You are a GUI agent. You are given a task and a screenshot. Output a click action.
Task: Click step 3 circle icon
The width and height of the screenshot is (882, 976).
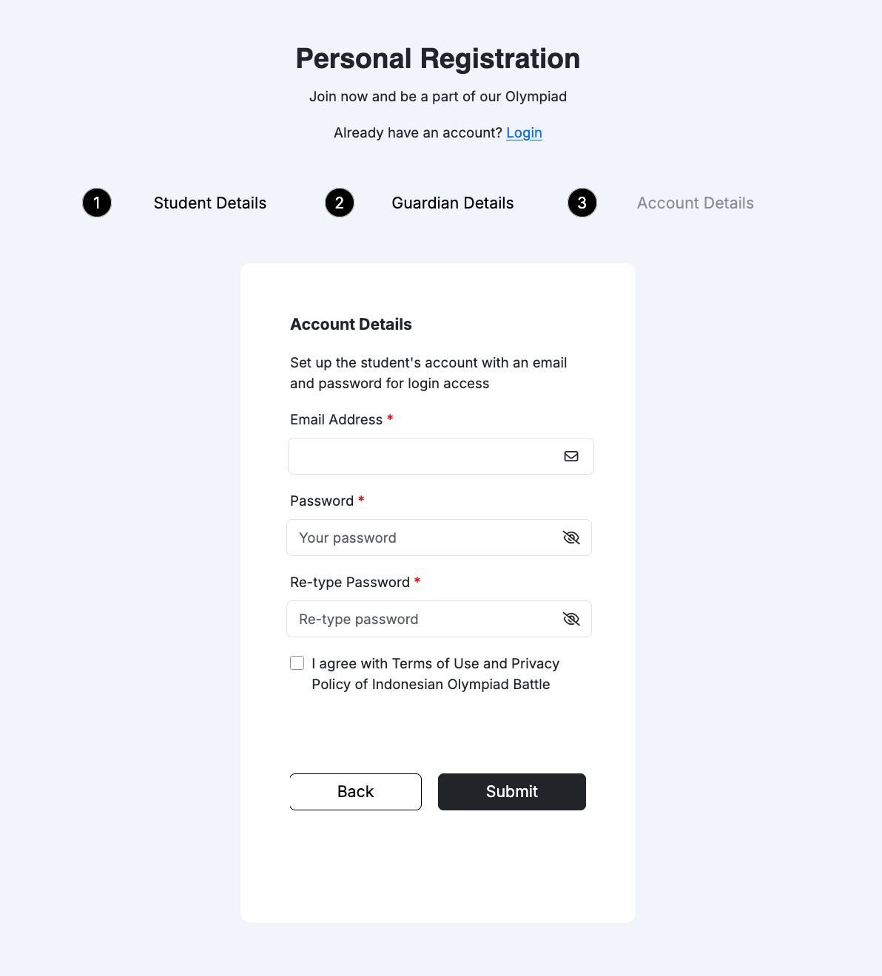(x=582, y=203)
